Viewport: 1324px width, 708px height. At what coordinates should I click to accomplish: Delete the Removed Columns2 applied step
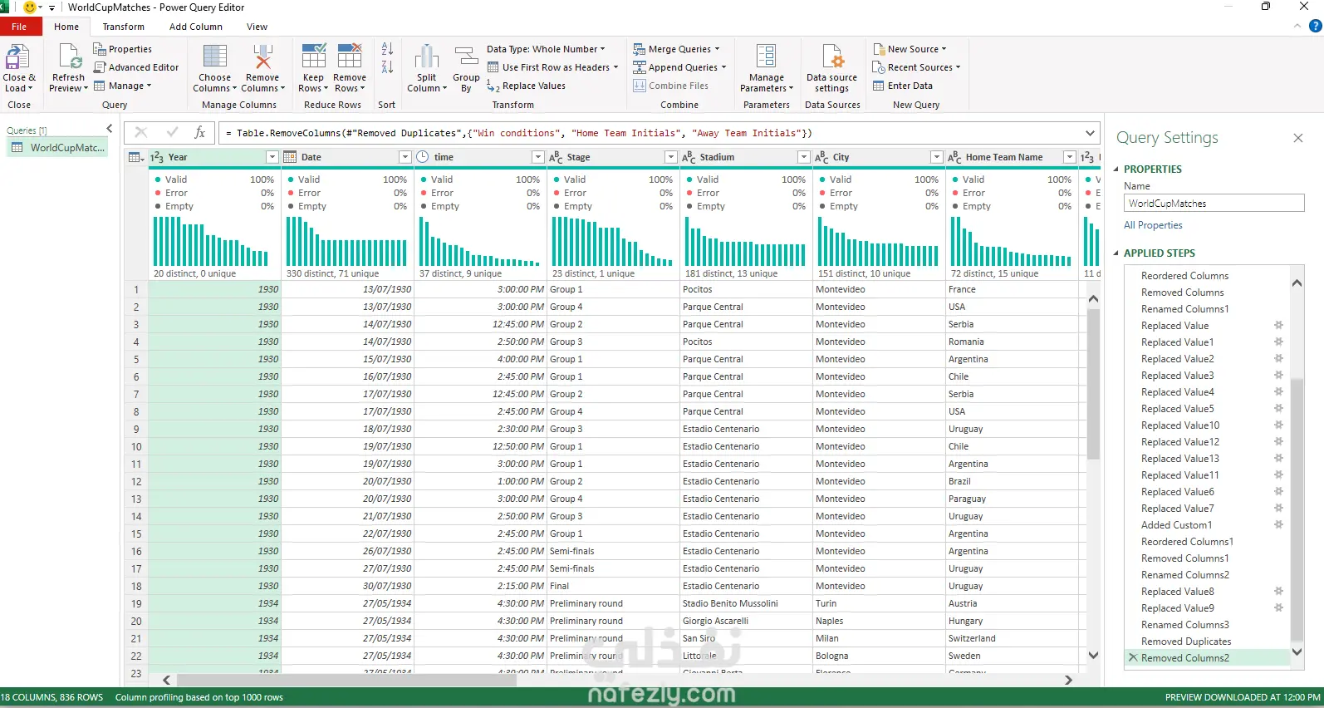(x=1133, y=658)
